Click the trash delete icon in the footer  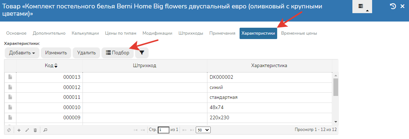[35, 130]
